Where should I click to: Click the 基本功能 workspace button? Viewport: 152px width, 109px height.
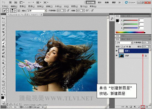[91, 2]
